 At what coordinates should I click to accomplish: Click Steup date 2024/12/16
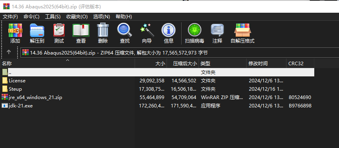pyautogui.click(x=266, y=89)
